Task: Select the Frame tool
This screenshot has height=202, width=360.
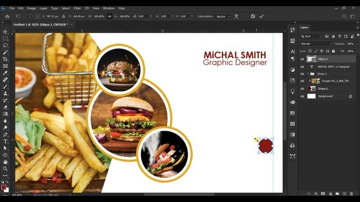Action: coord(5,66)
